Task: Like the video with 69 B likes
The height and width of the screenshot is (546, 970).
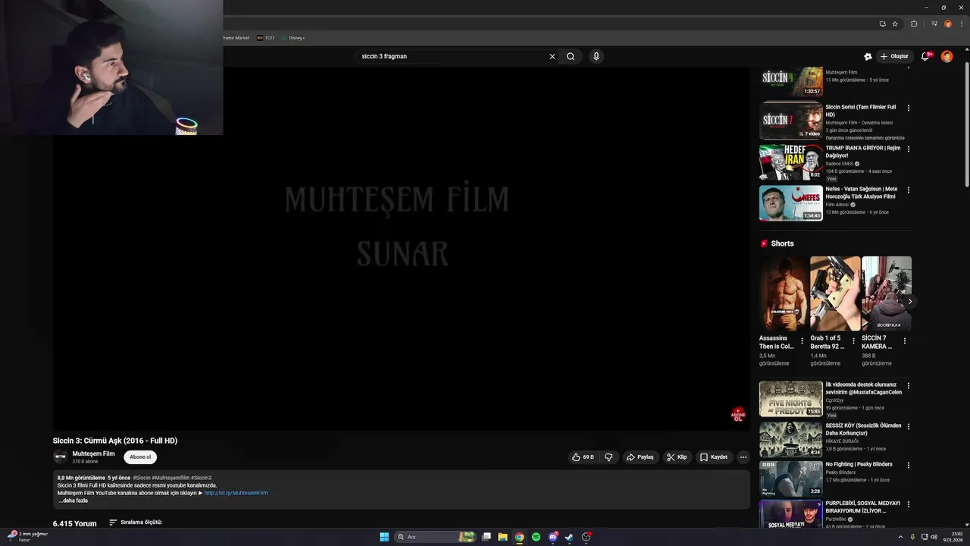Action: pos(583,457)
